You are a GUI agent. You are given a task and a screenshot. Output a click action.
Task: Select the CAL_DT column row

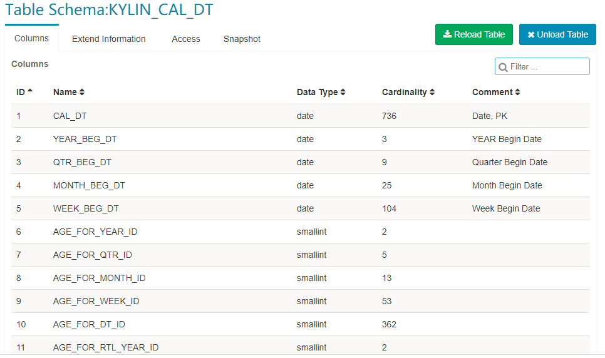tap(70, 116)
